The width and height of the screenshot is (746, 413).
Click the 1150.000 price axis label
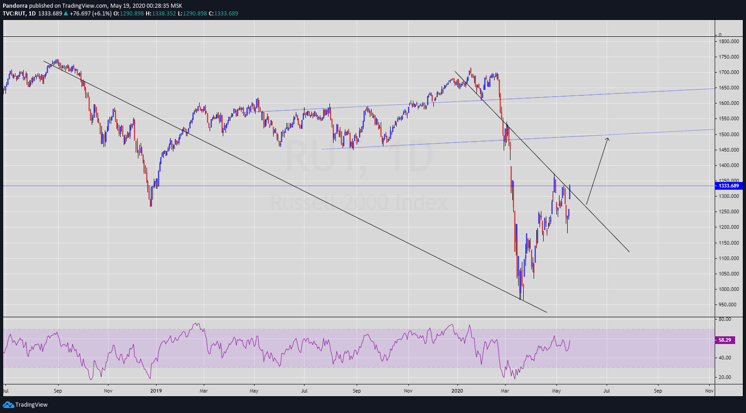click(729, 243)
